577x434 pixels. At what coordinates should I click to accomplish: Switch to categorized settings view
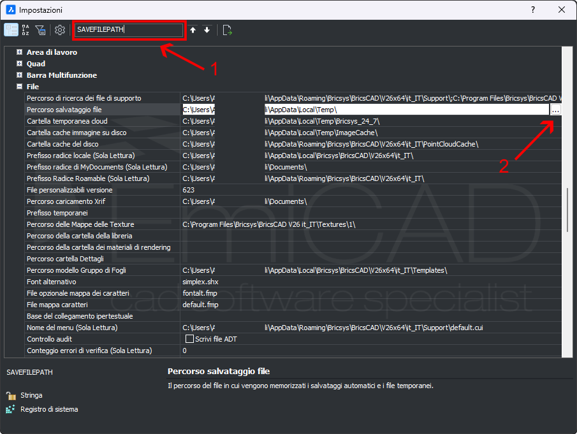tap(11, 30)
